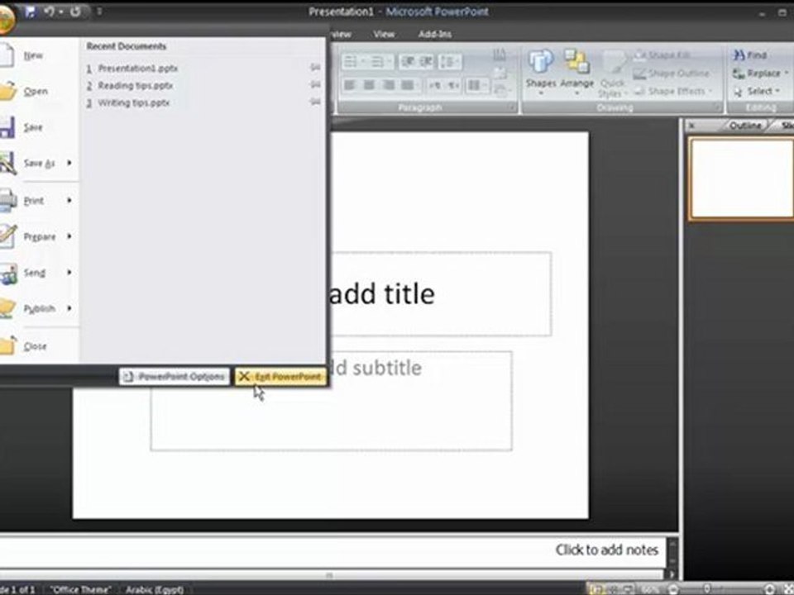Screen dimensions: 794x595
Task: Click the Increase List Level icon
Action: (x=426, y=62)
